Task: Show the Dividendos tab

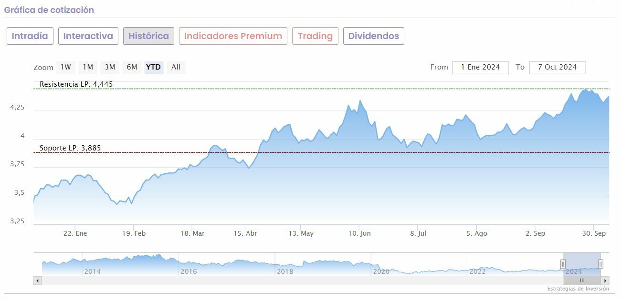Action: [373, 36]
